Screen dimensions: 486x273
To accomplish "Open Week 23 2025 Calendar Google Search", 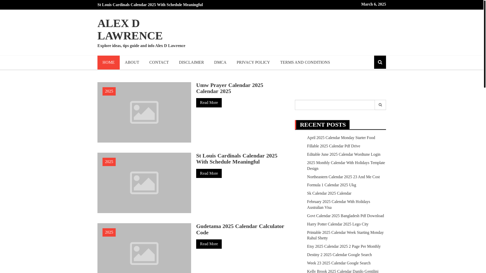I will pos(339,263).
